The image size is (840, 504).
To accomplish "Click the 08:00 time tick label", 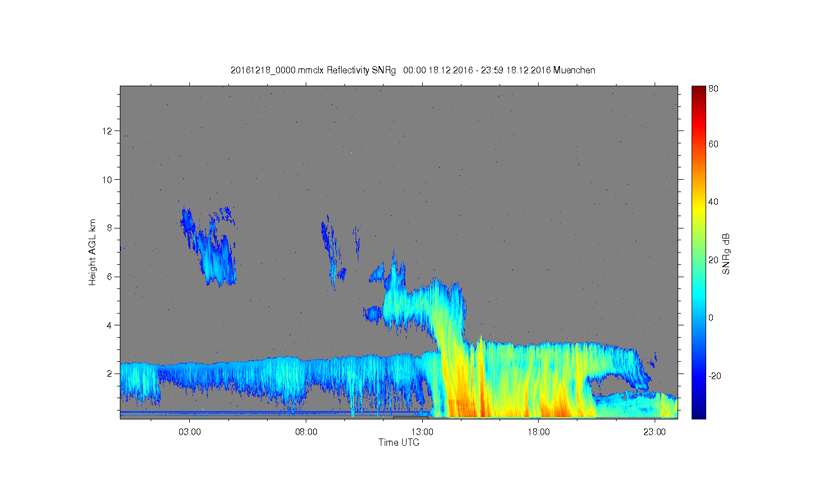I will 306,432.
